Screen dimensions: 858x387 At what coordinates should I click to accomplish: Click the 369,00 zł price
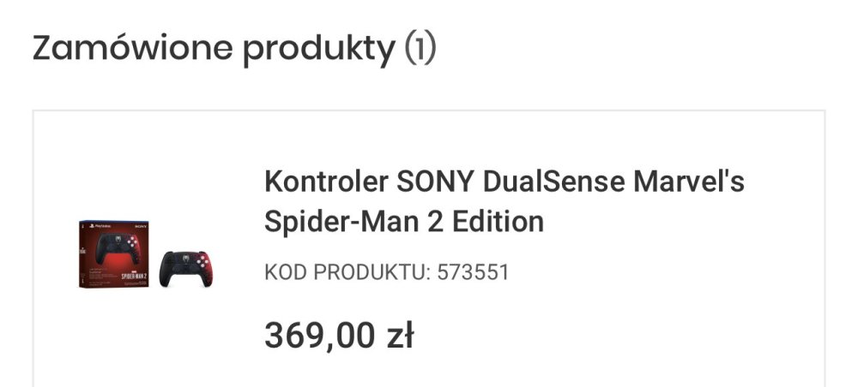(x=339, y=335)
